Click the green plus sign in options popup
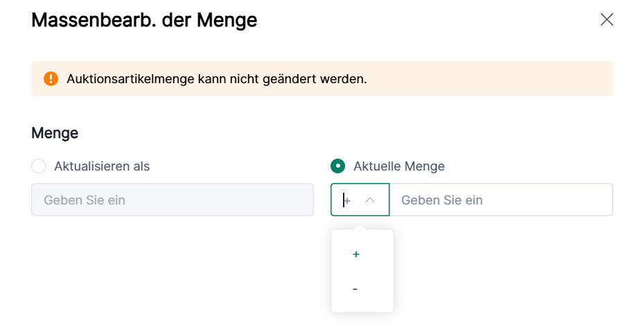Image resolution: width=634 pixels, height=332 pixels. point(356,254)
